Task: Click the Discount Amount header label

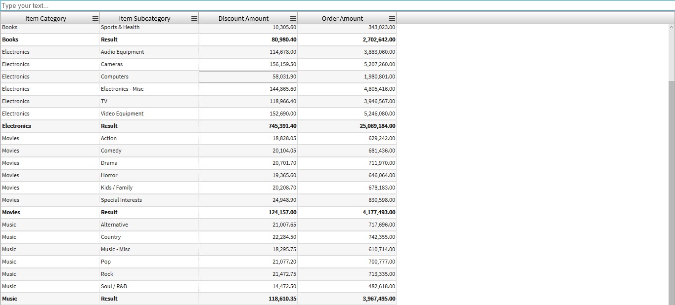Action: tap(243, 19)
